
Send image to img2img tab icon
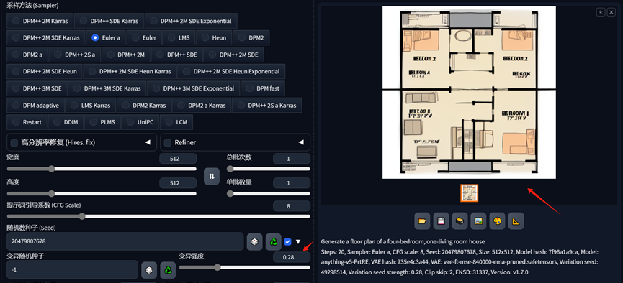pos(479,221)
